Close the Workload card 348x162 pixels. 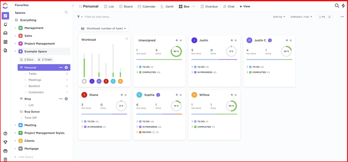coord(127,39)
